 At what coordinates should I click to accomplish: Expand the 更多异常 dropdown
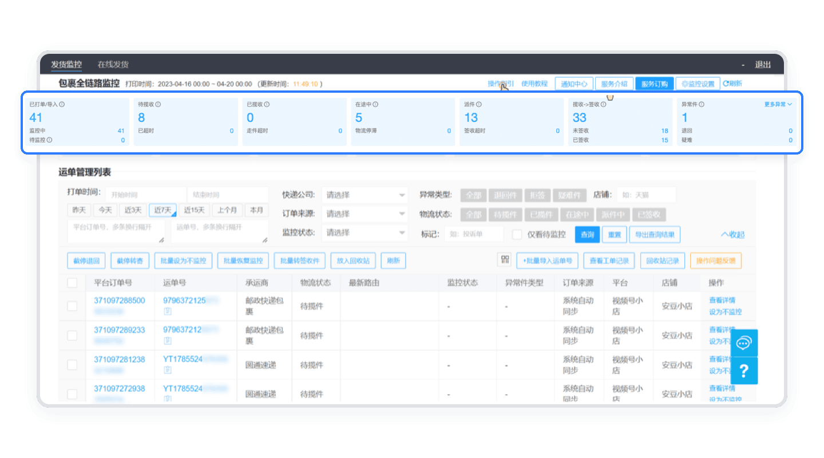(x=778, y=104)
